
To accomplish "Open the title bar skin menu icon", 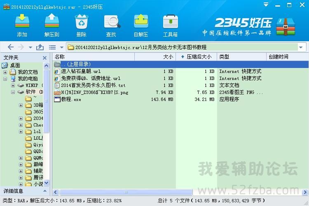I will (x=266, y=5).
